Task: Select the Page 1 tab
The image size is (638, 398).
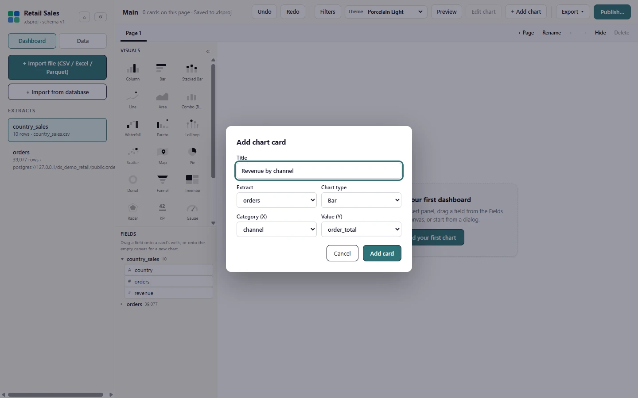Action: click(x=133, y=33)
